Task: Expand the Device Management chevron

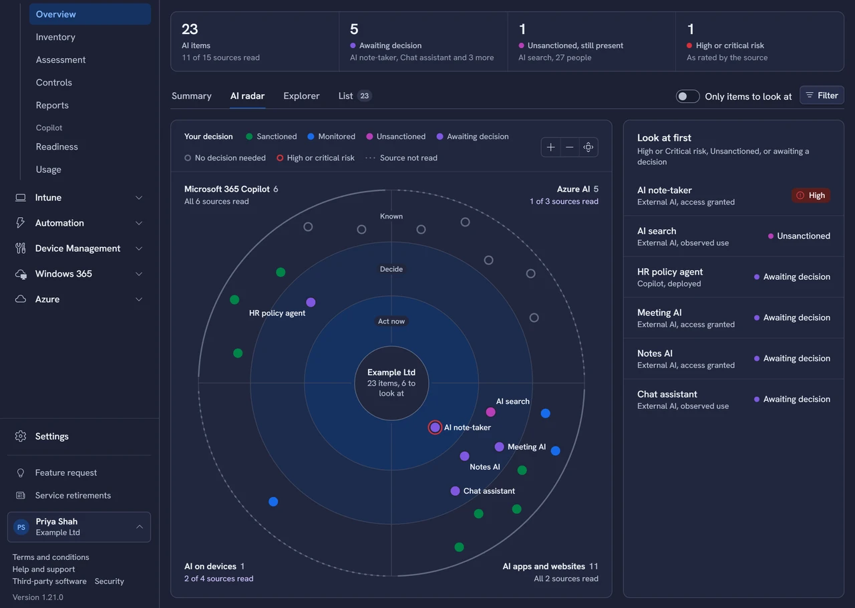Action: [x=139, y=249]
